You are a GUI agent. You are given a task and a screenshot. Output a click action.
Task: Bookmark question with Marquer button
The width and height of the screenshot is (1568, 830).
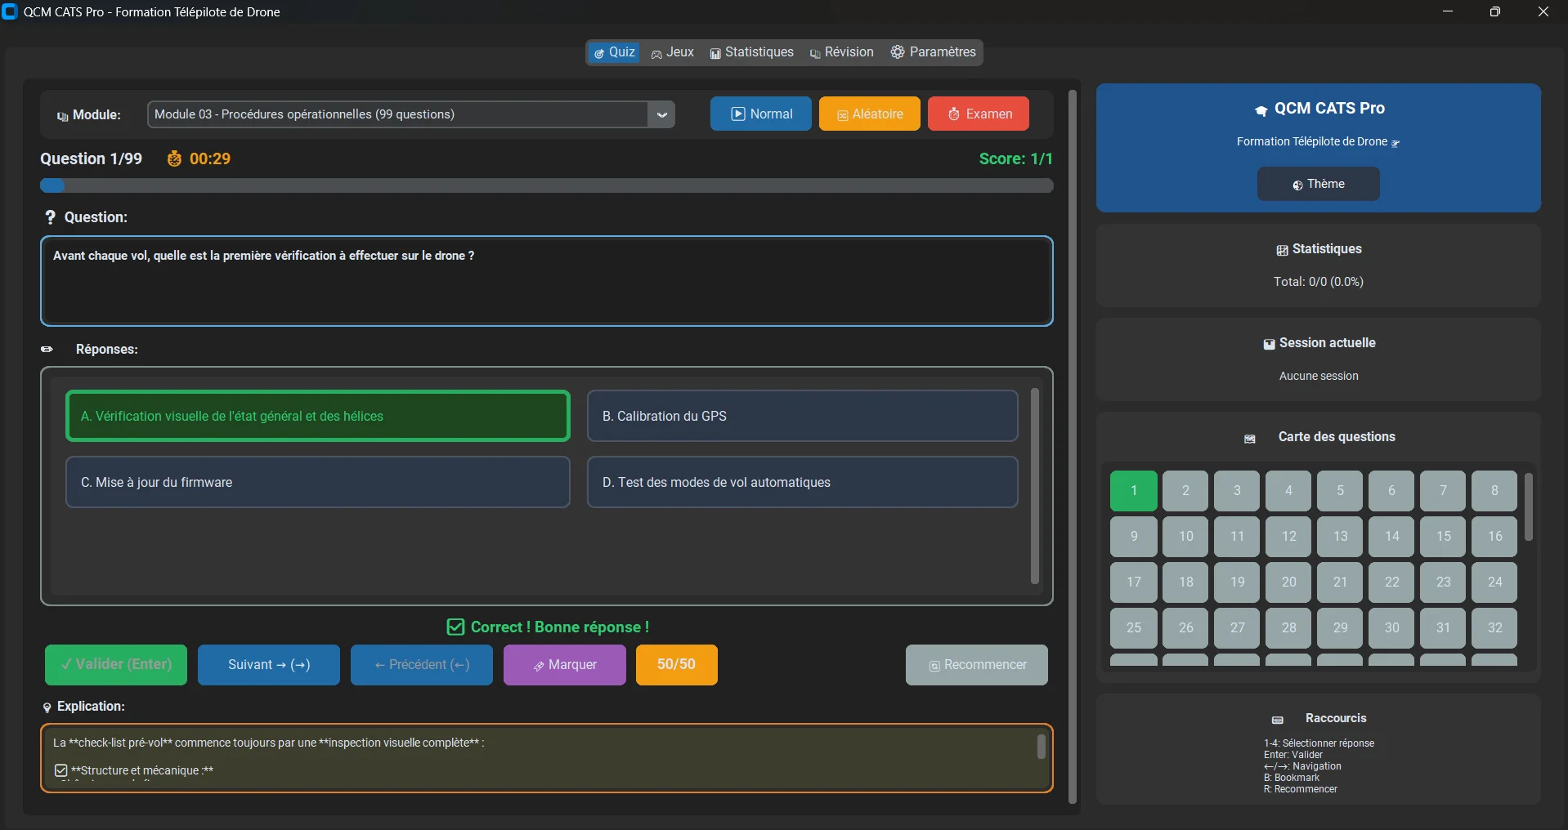tap(564, 665)
